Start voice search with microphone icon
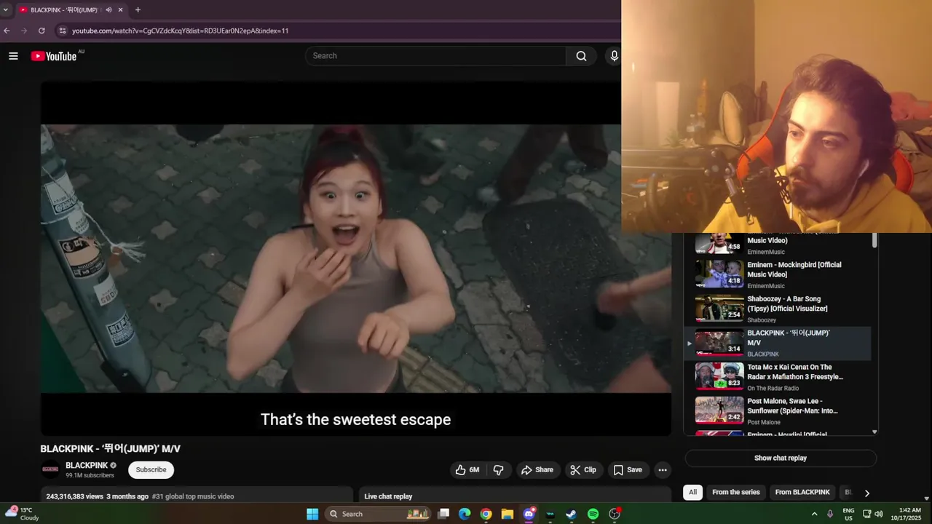Image resolution: width=932 pixels, height=524 pixels. click(614, 56)
